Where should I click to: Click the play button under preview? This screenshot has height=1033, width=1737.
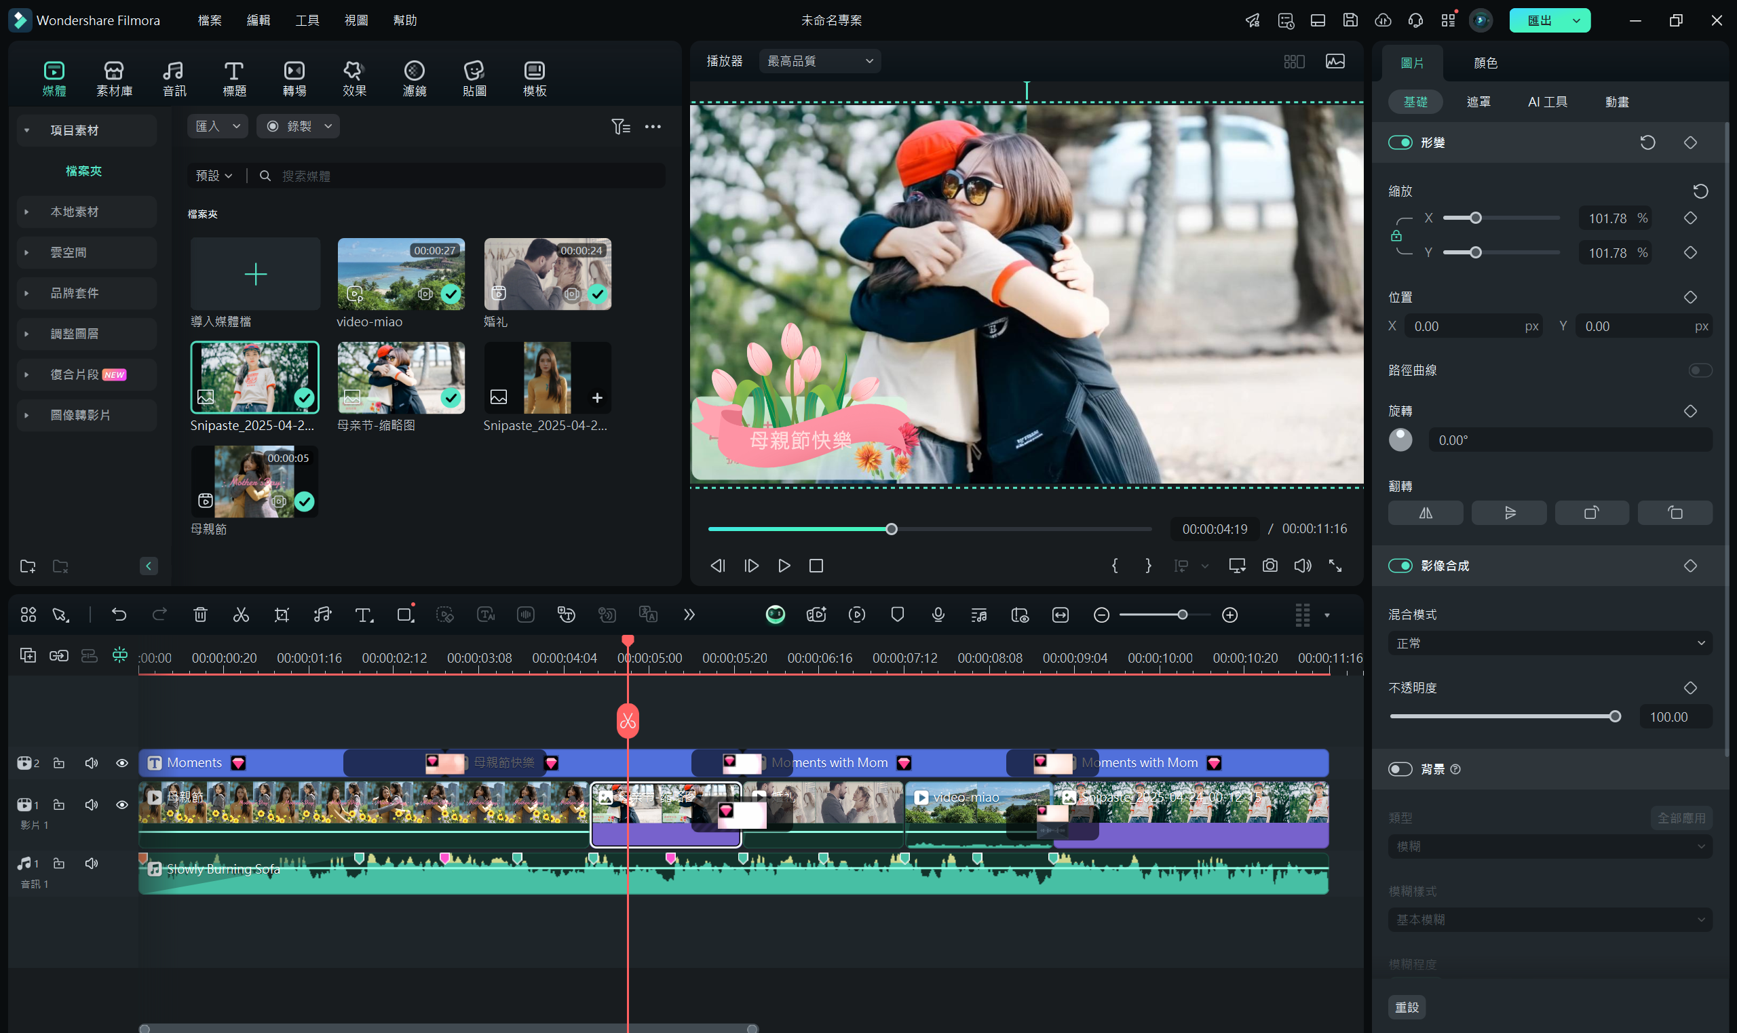(784, 566)
